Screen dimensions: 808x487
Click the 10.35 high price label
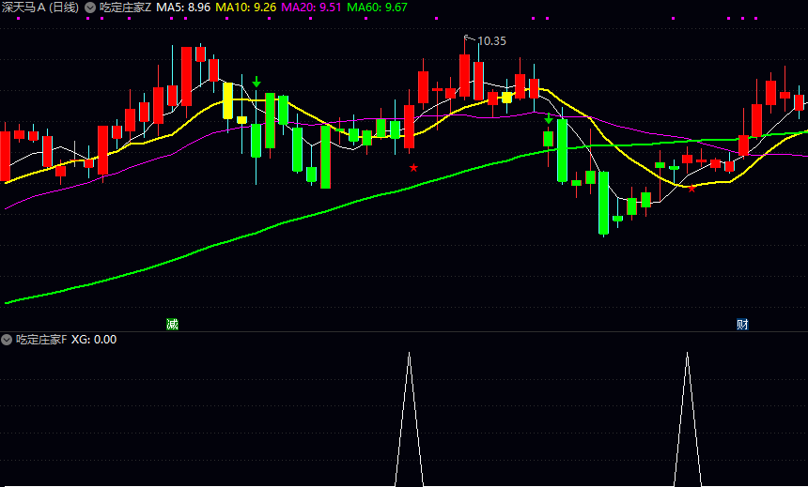point(491,41)
